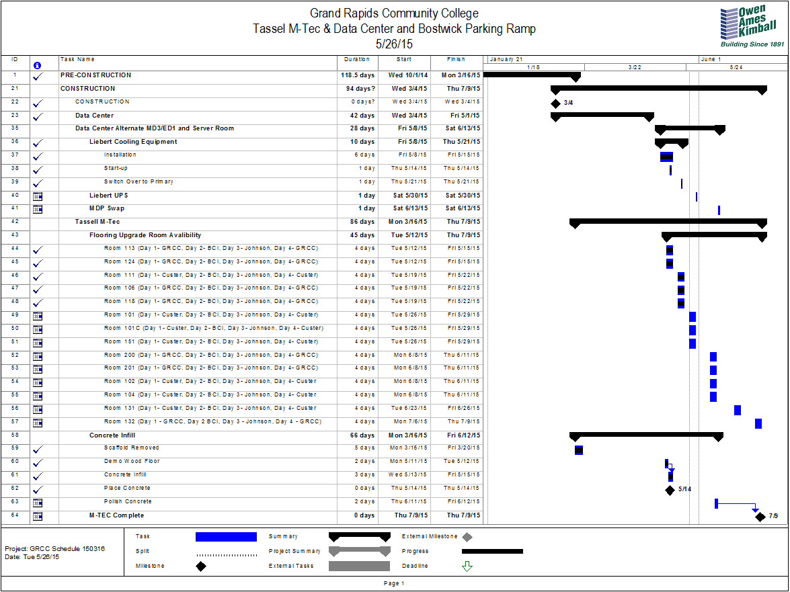Click the calendar indicator beside MDP Swap
The width and height of the screenshot is (790, 592).
point(38,209)
